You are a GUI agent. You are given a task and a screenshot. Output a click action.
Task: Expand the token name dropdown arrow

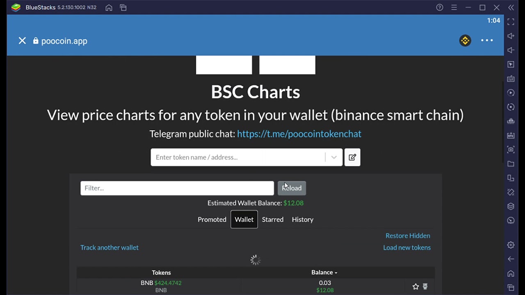pos(334,157)
